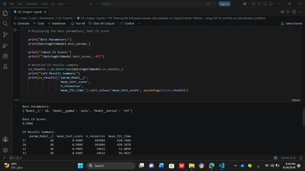Open the Run and Debug view
The image size is (305, 171).
5,45
